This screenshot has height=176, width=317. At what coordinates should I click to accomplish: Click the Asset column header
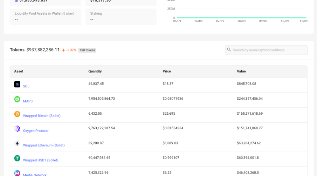click(19, 71)
